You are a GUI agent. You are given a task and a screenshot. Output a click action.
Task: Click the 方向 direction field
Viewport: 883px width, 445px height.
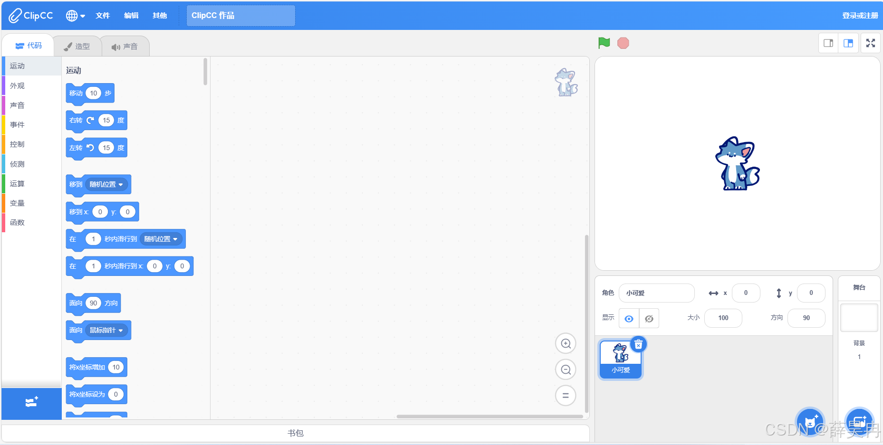pyautogui.click(x=806, y=318)
